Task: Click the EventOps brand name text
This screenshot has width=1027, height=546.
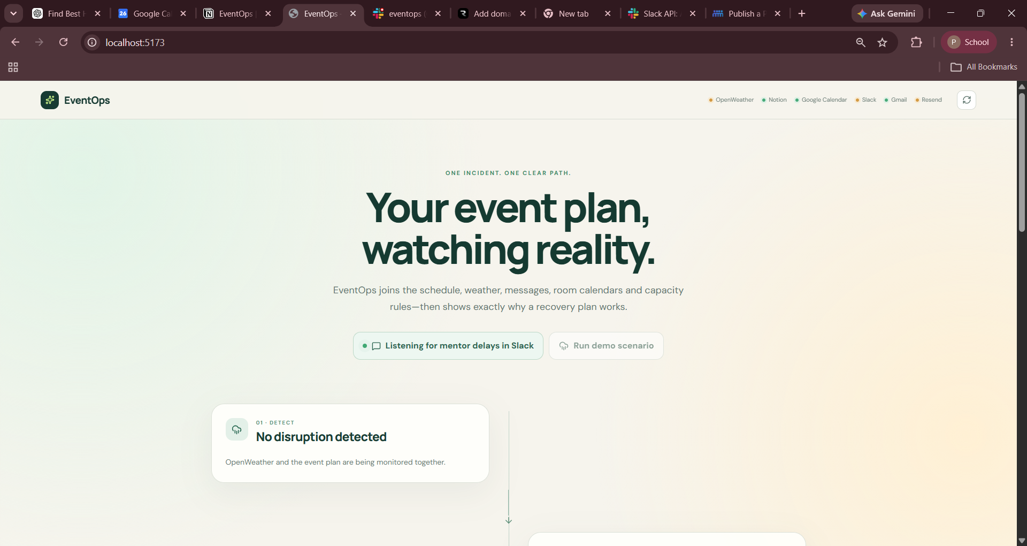Action: tap(87, 100)
